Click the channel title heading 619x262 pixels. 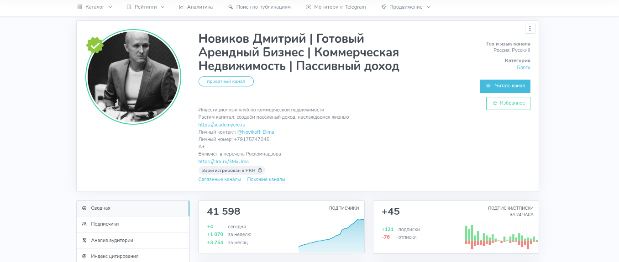coord(299,52)
